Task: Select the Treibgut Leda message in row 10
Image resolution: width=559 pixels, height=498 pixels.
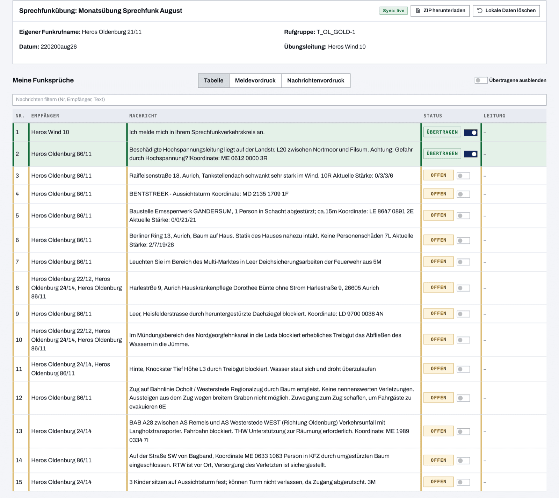Action: (265, 340)
